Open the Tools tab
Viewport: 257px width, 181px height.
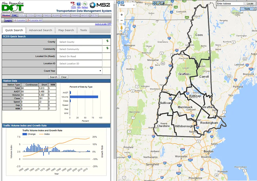coord(84,30)
